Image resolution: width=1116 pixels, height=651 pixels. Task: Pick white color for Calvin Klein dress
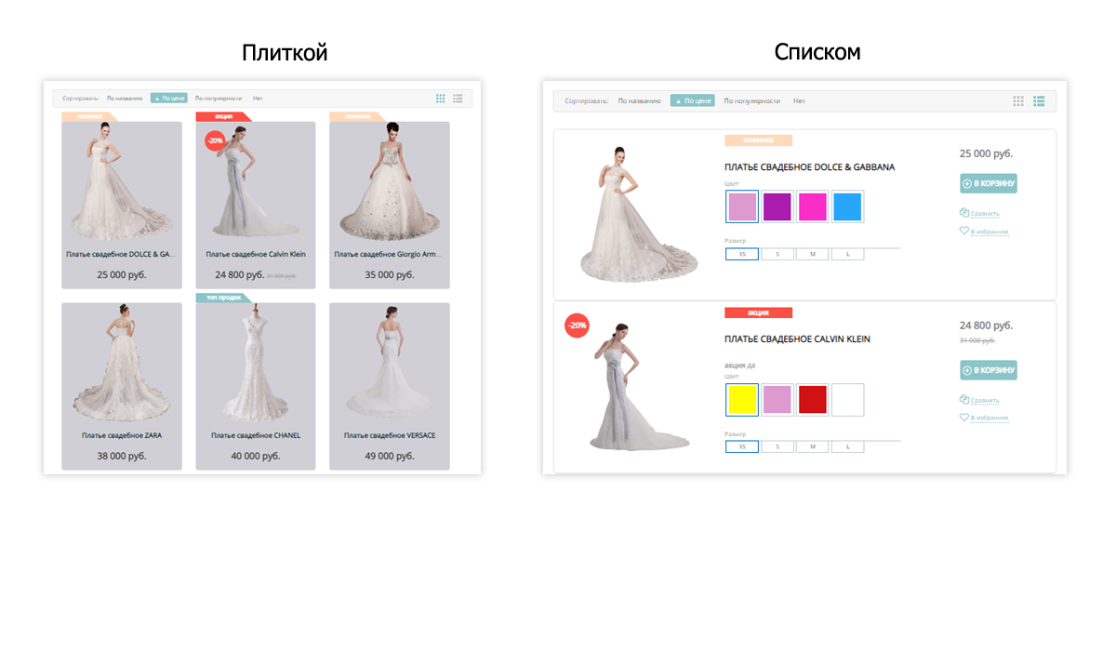click(x=848, y=400)
